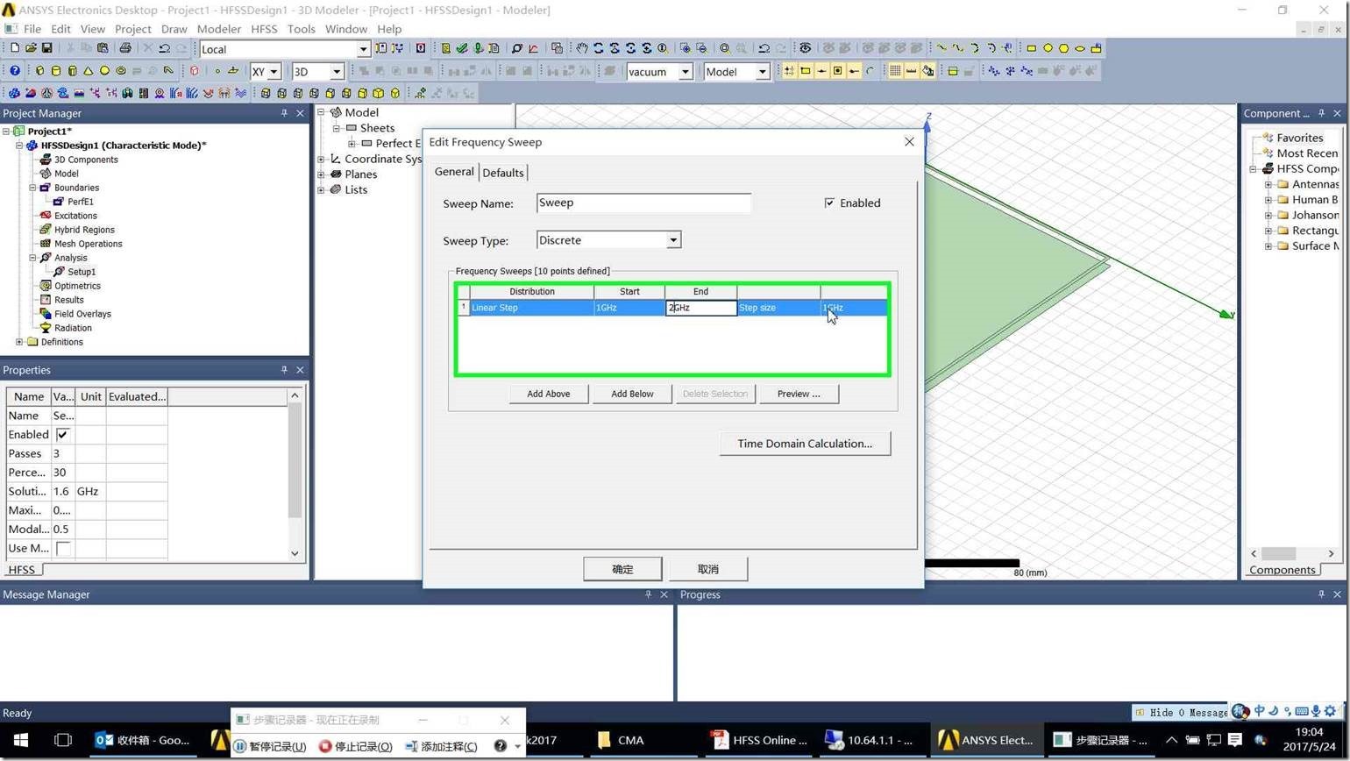Click the draw regular polygon icon
This screenshot has width=1350, height=761.
(x=1063, y=48)
